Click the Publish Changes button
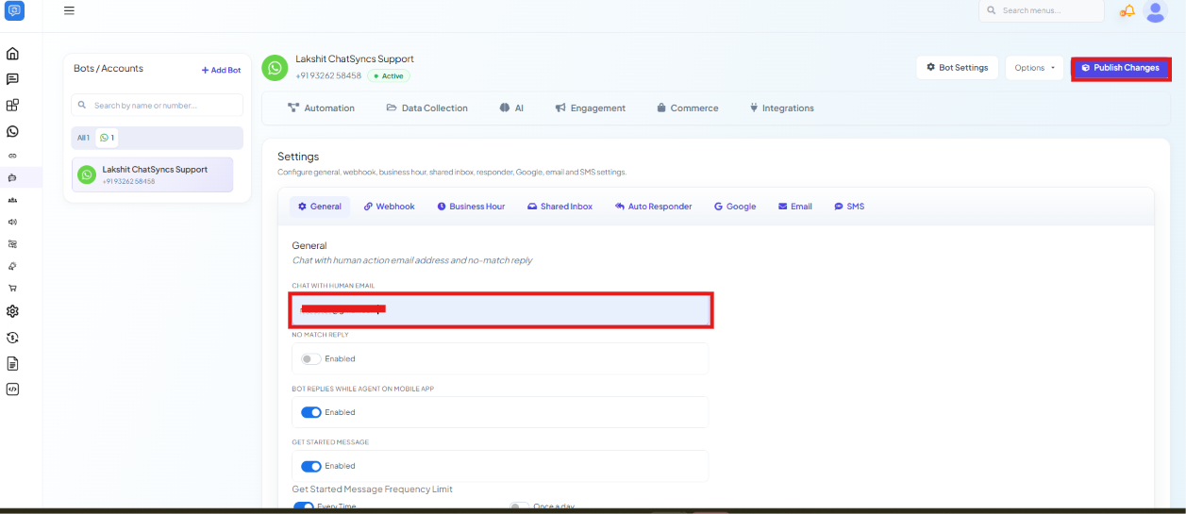 [1121, 68]
